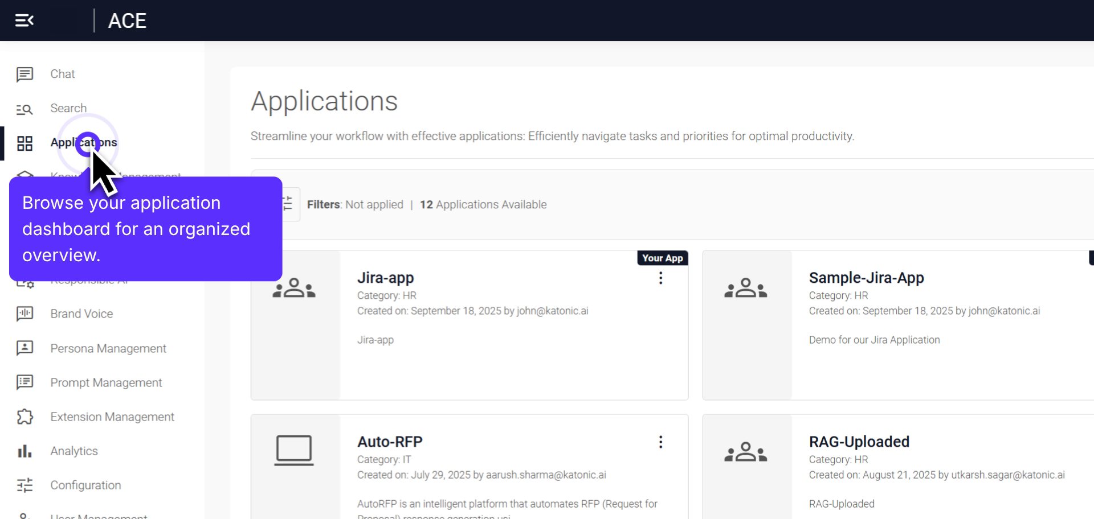Click the Applications grid icon
Screen dimensions: 1094x519
click(25, 143)
